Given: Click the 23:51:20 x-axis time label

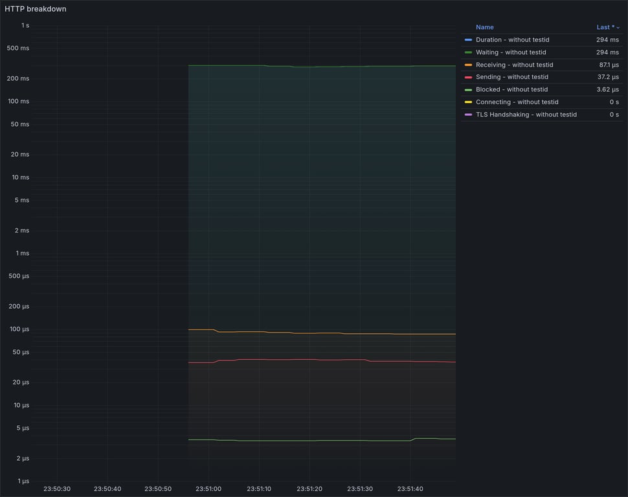Looking at the screenshot, I should pos(309,489).
